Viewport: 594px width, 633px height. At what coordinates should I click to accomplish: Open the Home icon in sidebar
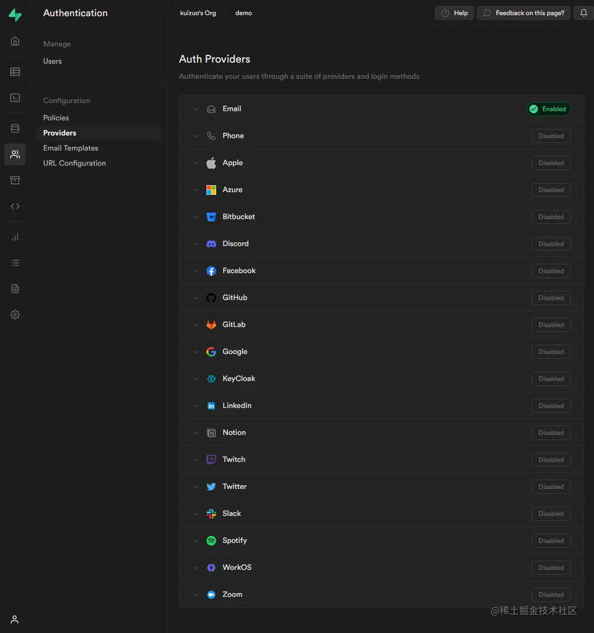click(x=15, y=41)
